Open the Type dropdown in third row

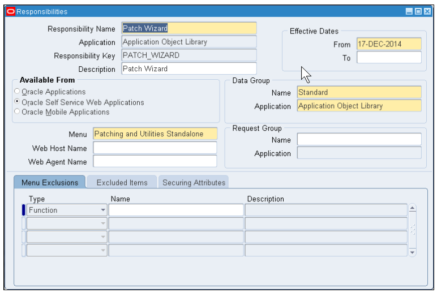pos(103,237)
